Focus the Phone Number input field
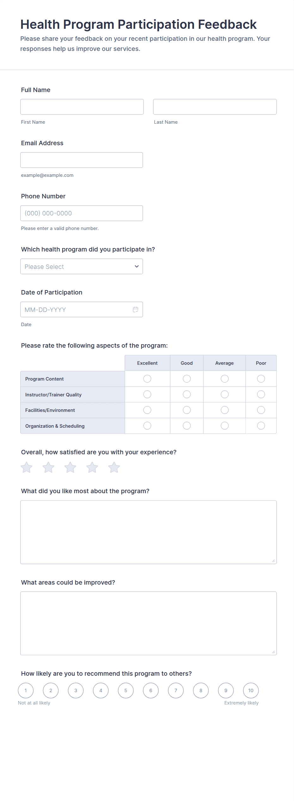294x801 pixels. click(82, 213)
